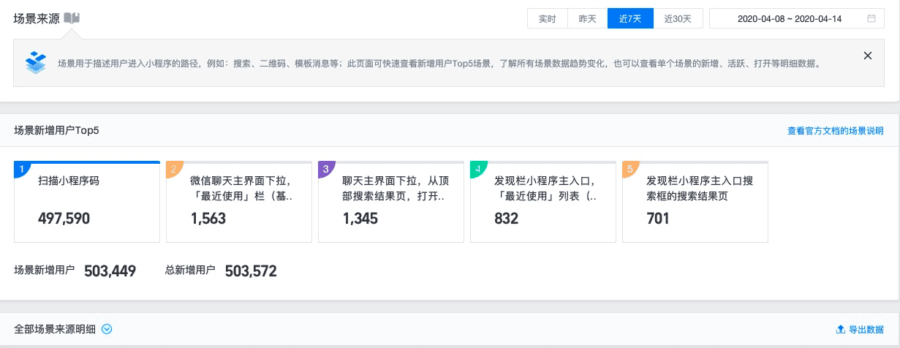Click the 场景来源 page title
This screenshot has width=900, height=348.
tap(37, 18)
